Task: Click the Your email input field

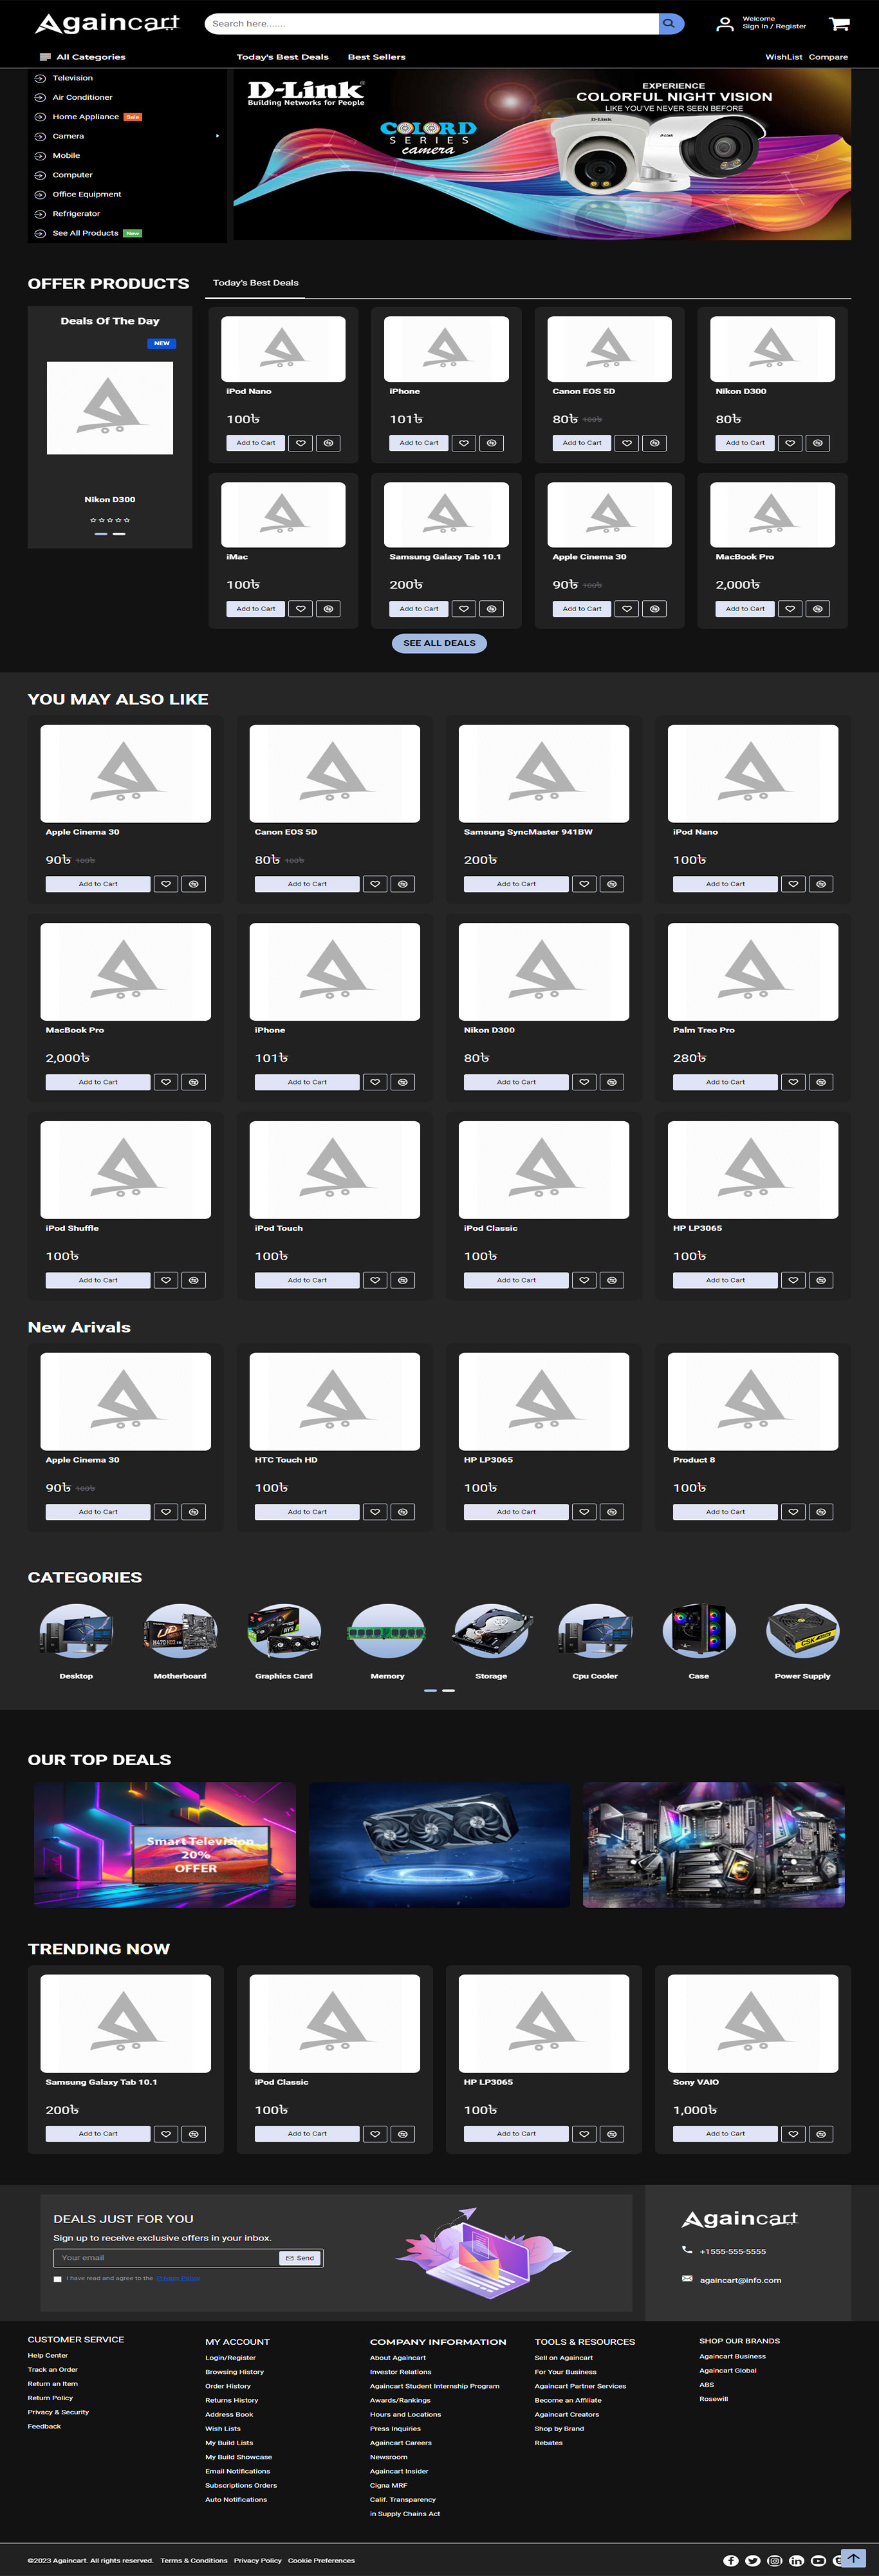Action: click(x=166, y=2258)
